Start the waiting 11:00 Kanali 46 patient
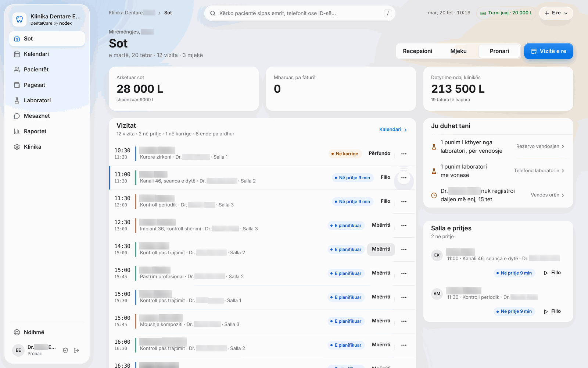Viewport: 588px width, 368px height. pos(552,273)
